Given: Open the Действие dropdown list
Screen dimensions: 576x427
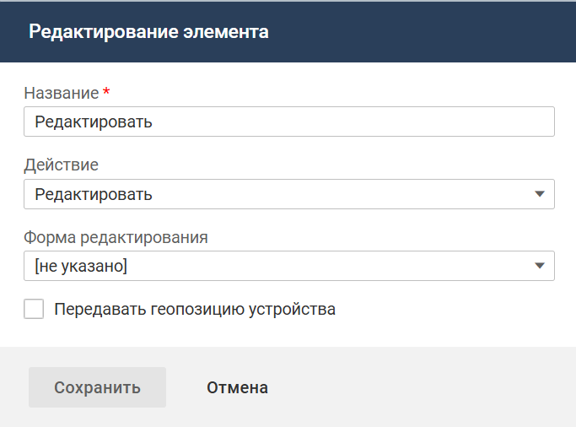Looking at the screenshot, I should pos(288,194).
